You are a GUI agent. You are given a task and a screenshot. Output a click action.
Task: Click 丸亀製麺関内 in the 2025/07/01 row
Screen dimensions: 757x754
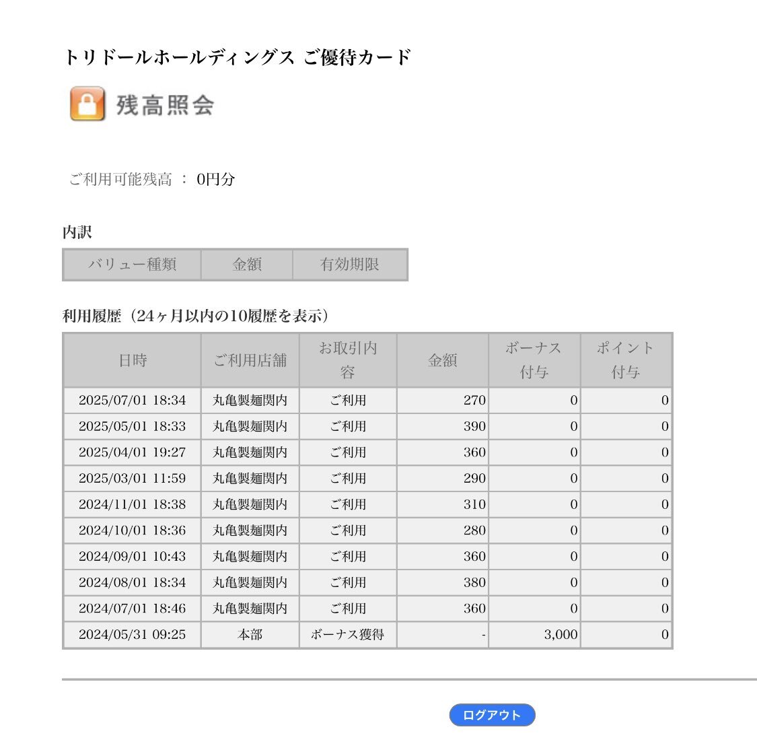coord(250,401)
